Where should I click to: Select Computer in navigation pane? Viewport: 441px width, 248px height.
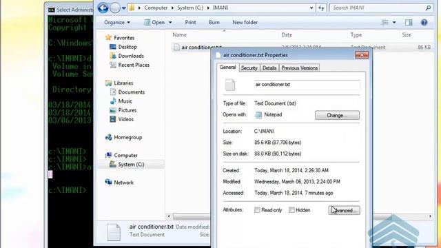click(x=125, y=155)
